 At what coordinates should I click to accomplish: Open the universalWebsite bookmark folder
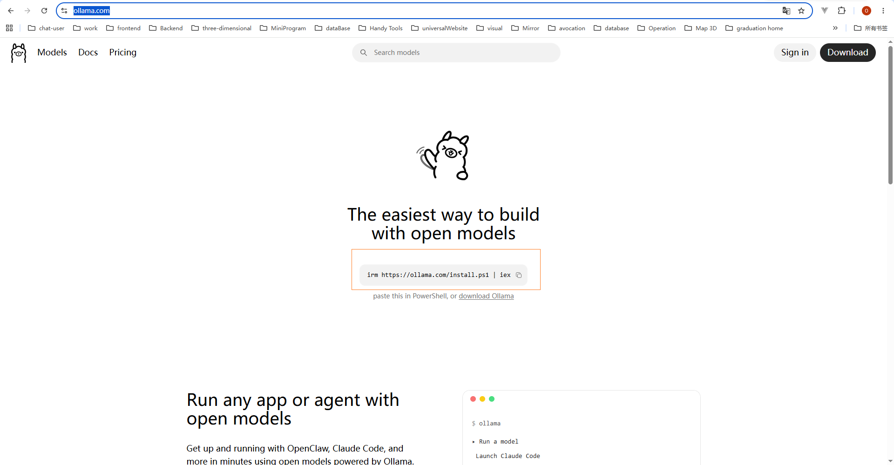439,28
